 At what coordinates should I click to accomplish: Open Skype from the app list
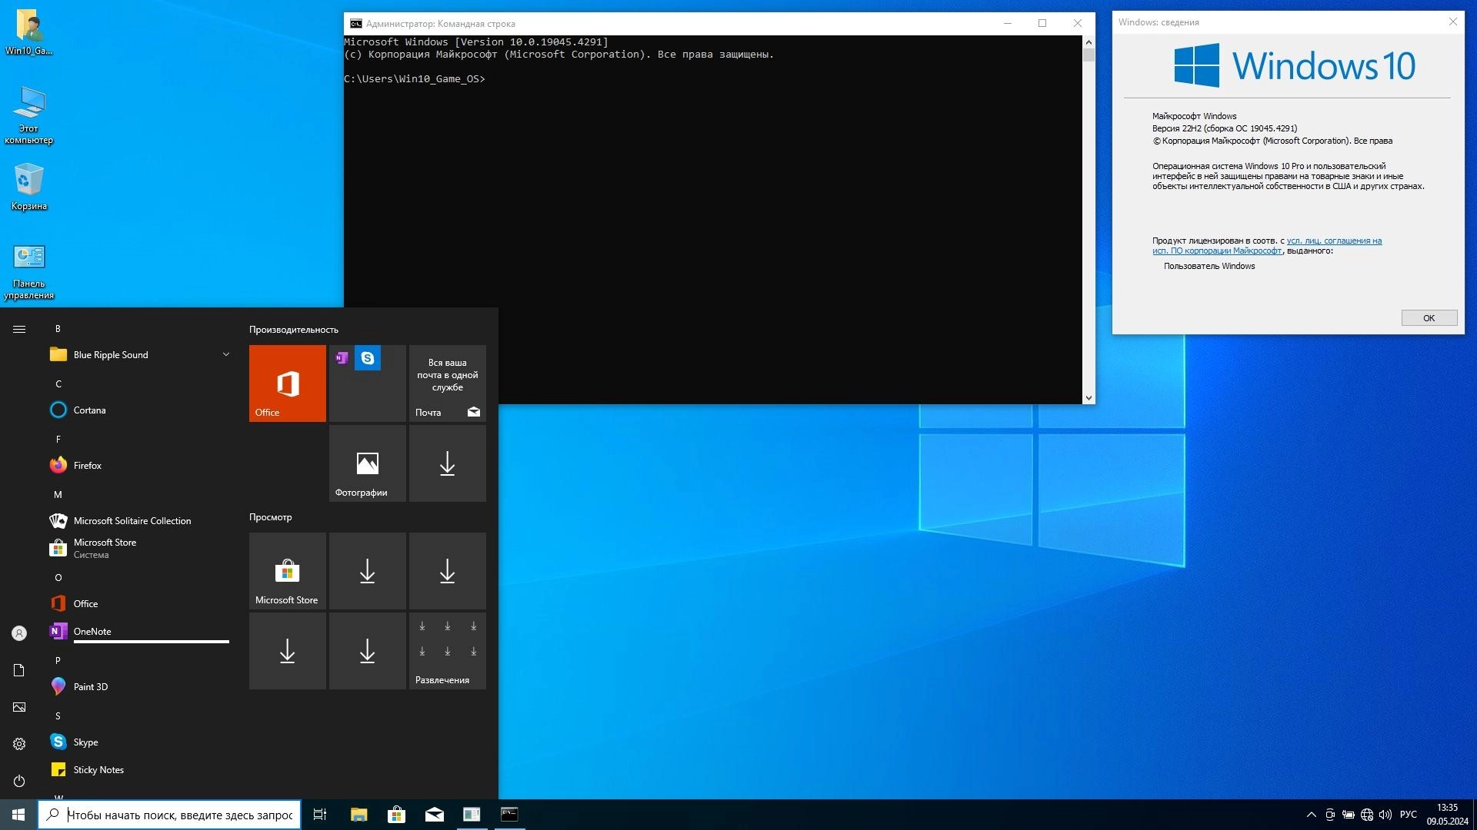tap(85, 742)
